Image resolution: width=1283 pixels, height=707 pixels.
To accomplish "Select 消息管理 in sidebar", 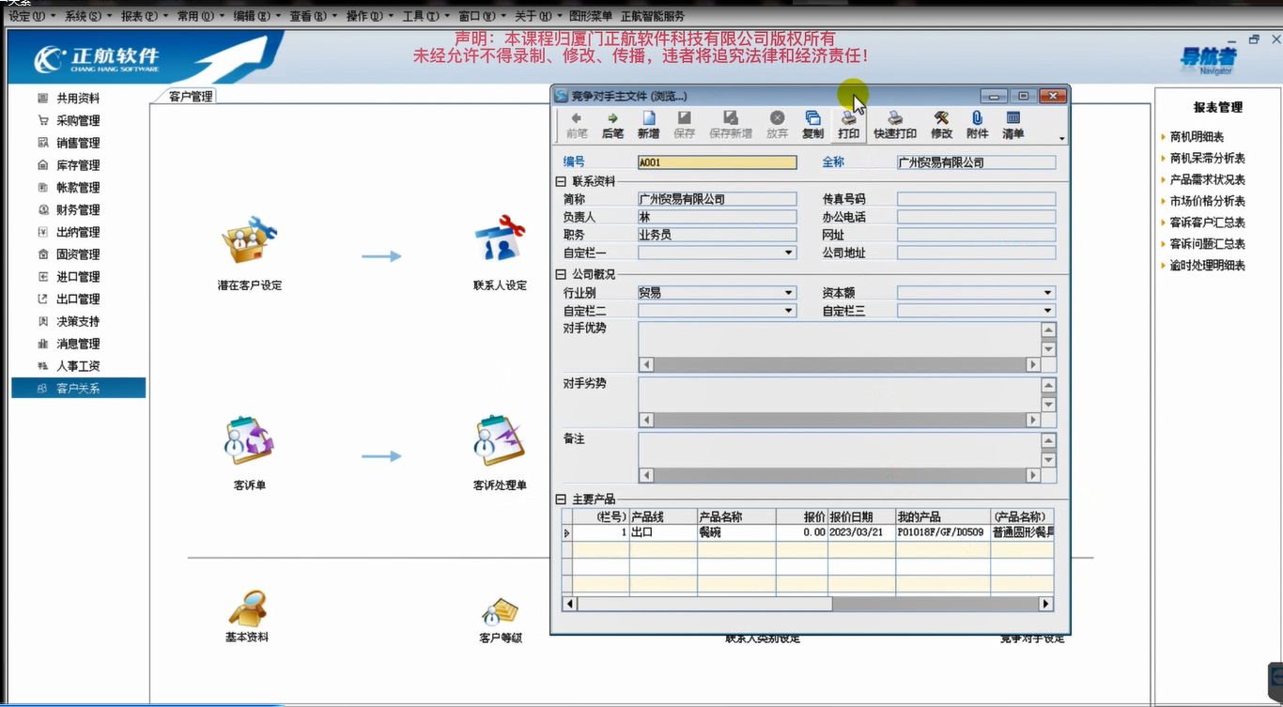I will pyautogui.click(x=79, y=344).
